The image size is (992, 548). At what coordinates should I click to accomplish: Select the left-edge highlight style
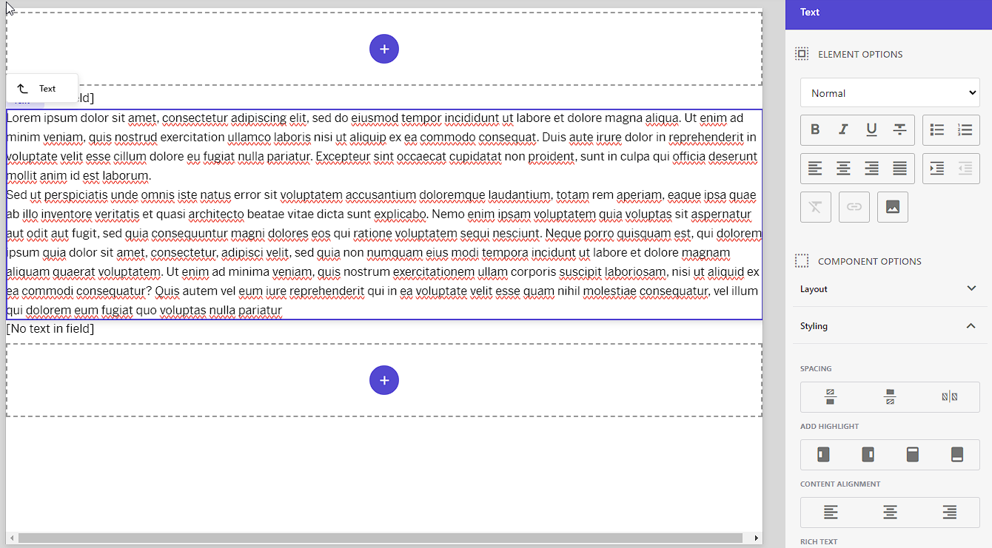822,455
